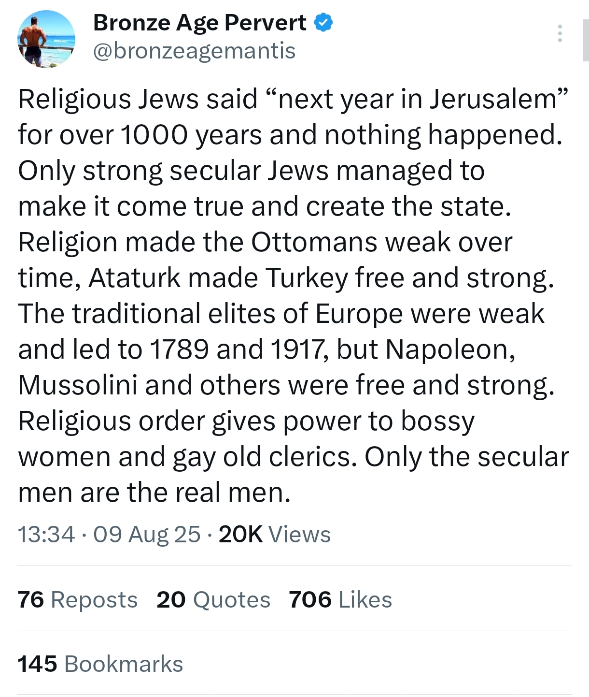Click the 145 Bookmarks count
This screenshot has width=589, height=697.
[x=100, y=664]
